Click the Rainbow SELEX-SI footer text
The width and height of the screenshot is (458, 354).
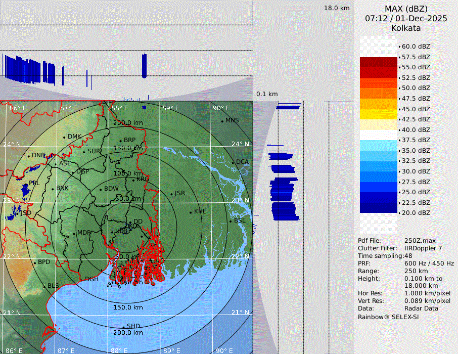(388, 317)
